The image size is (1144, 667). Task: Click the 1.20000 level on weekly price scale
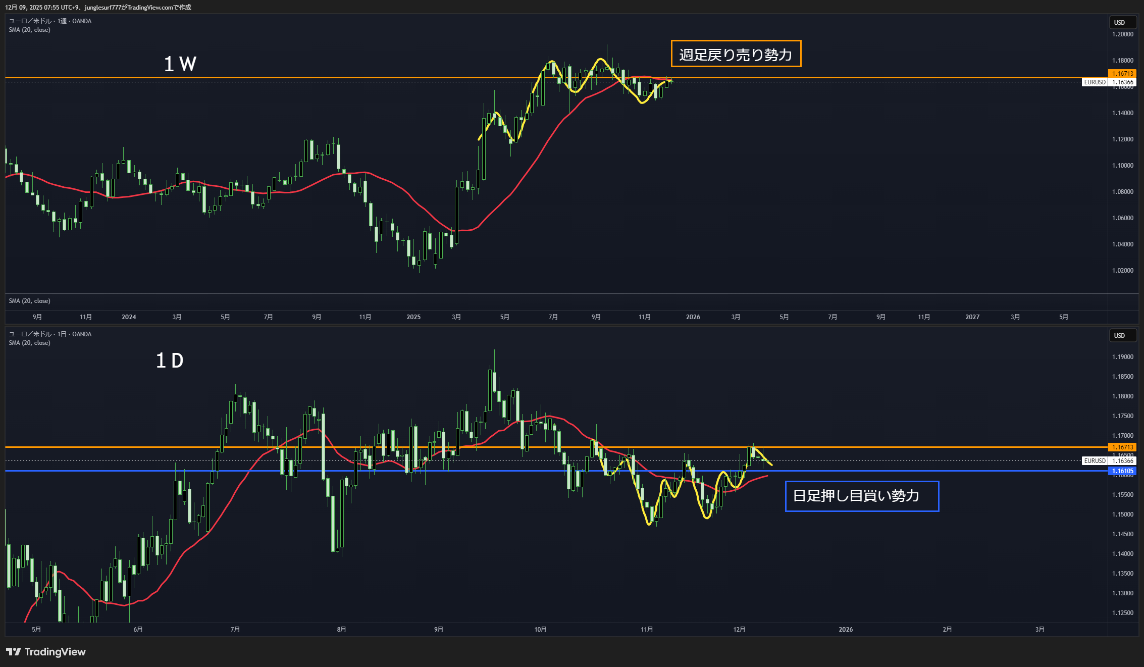click(x=1122, y=34)
